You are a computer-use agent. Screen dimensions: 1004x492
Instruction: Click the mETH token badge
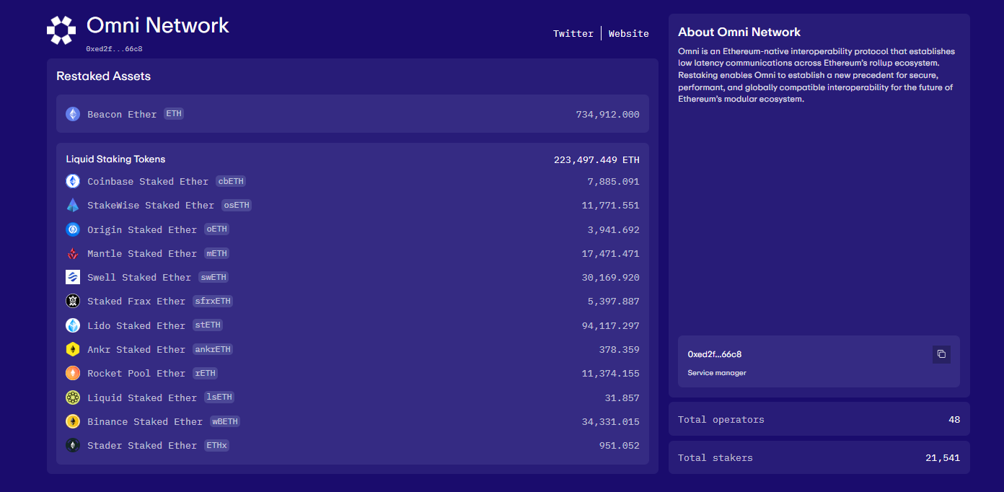pyautogui.click(x=217, y=253)
